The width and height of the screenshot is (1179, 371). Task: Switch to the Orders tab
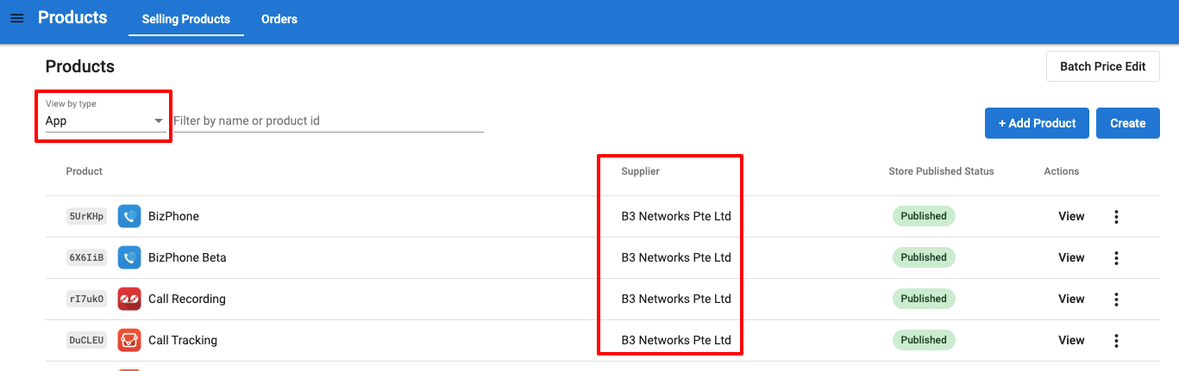[x=279, y=19]
